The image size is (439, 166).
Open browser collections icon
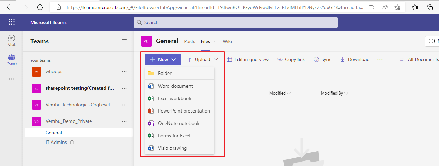click(430, 7)
